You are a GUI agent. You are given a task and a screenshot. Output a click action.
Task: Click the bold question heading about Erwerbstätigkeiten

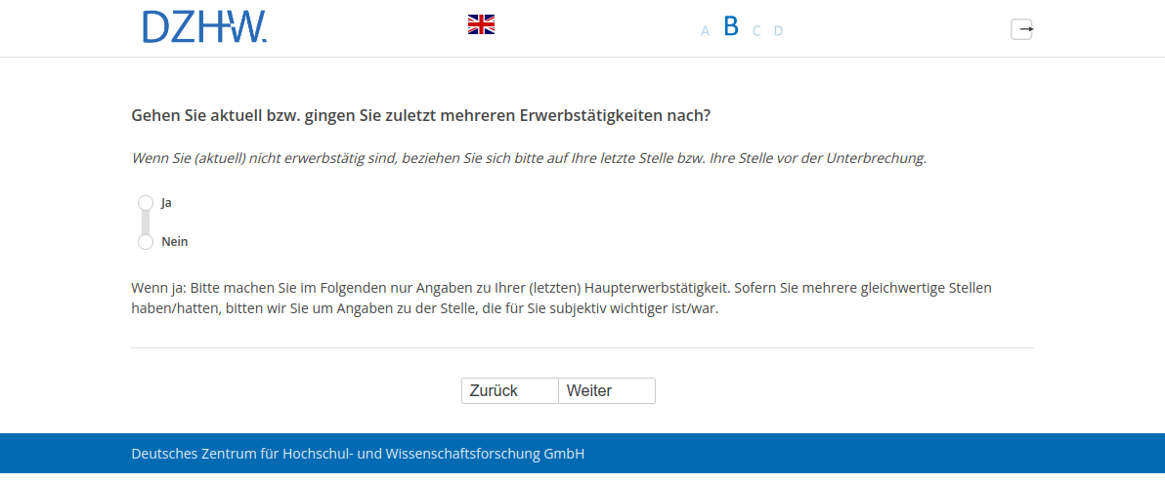click(x=420, y=115)
